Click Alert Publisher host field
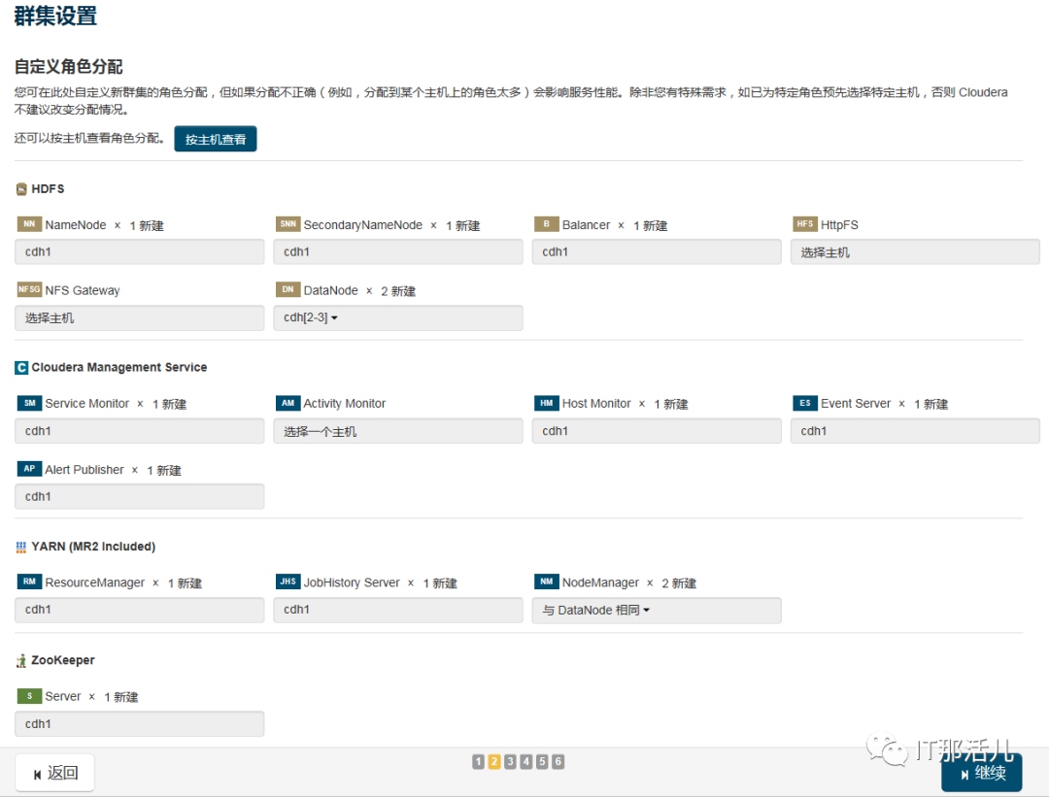Screen dimensions: 1049x797 (x=139, y=496)
